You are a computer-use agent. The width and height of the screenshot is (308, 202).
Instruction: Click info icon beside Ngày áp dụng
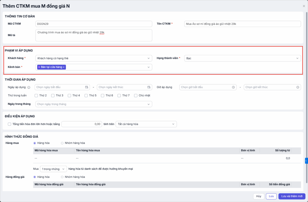pyautogui.click(x=29, y=87)
